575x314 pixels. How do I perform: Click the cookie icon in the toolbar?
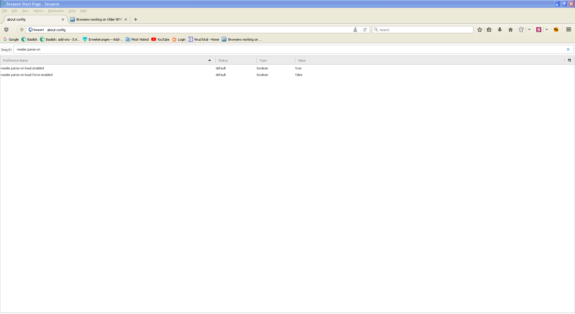point(521,30)
